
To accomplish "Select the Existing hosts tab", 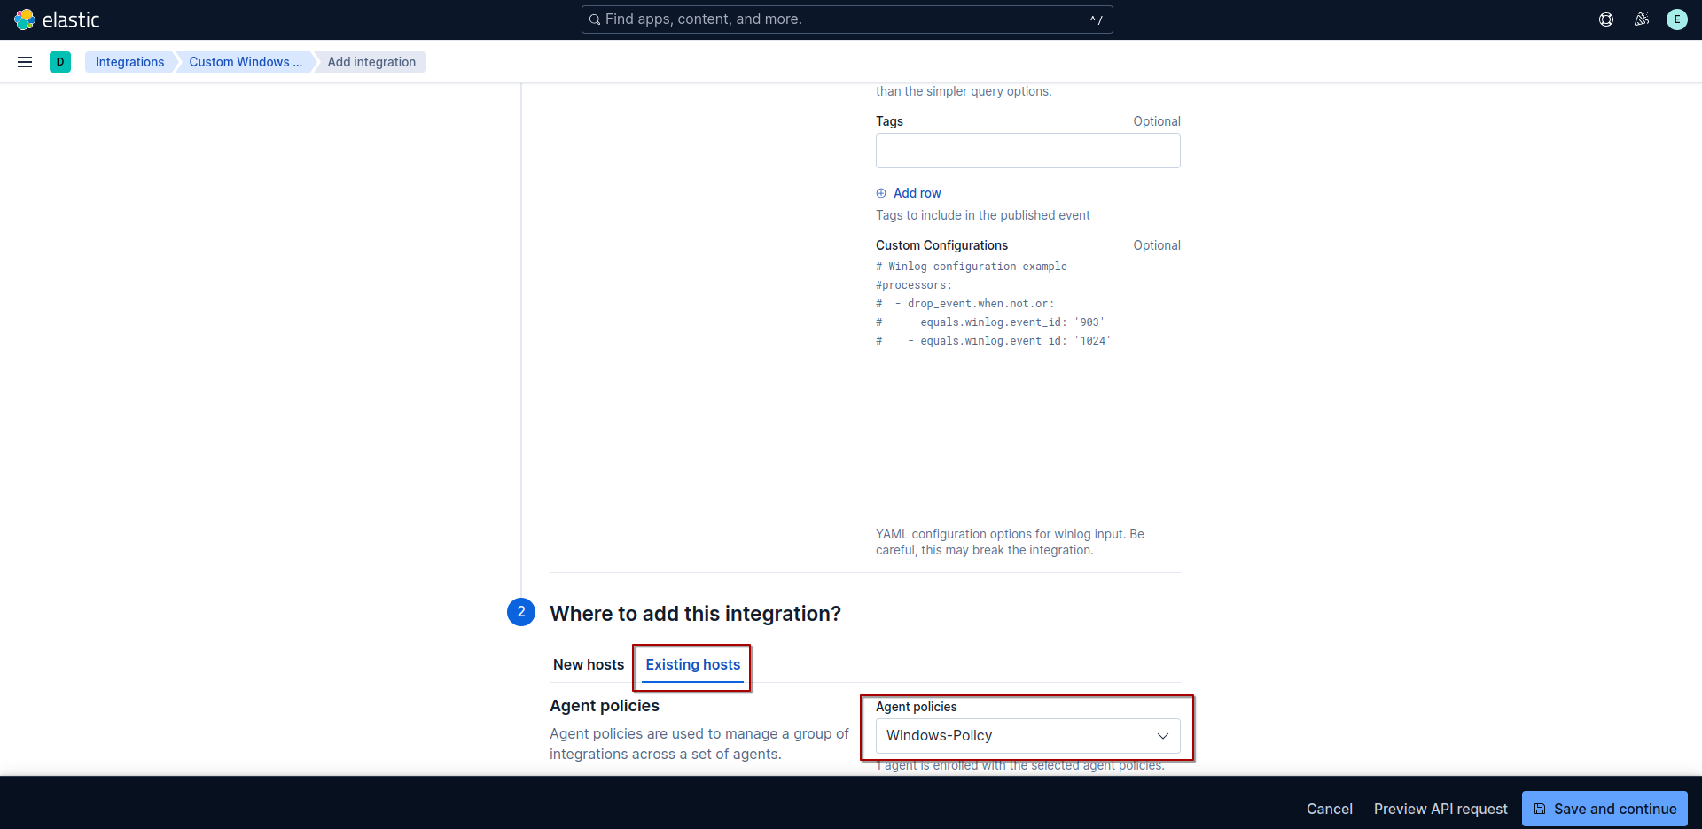I will coord(692,664).
